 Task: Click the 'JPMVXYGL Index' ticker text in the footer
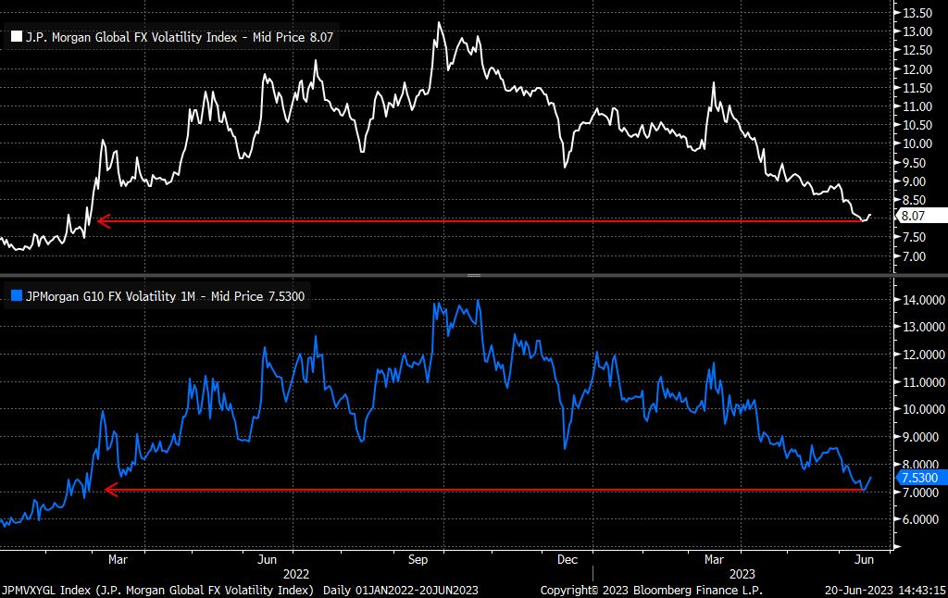44,591
